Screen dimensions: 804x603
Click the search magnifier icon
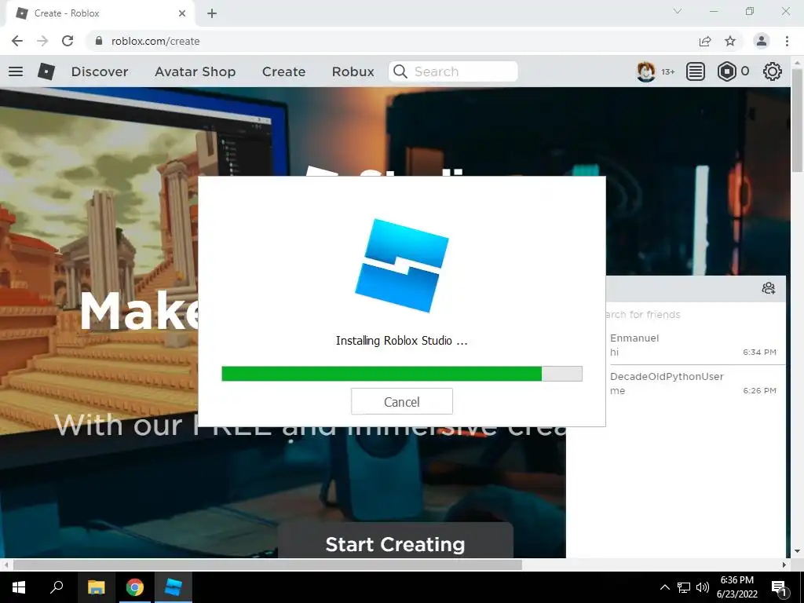point(400,71)
